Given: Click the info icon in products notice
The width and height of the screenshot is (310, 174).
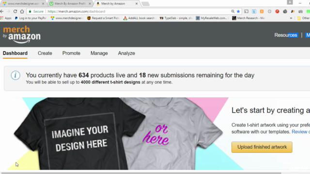Looking at the screenshot, I should click(15, 75).
